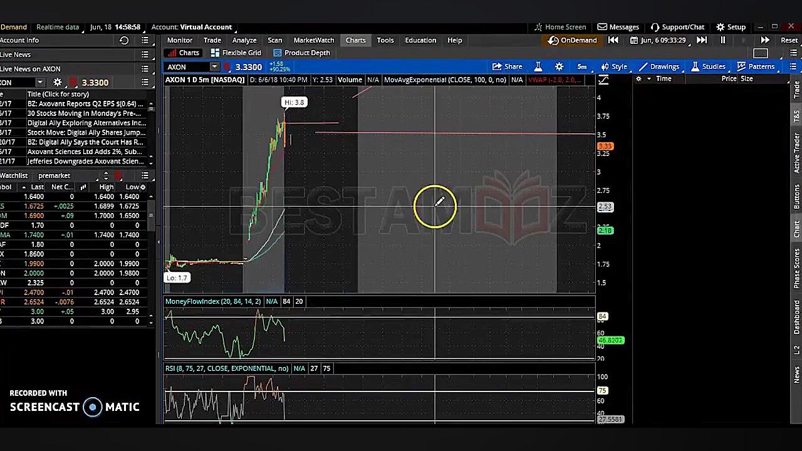Open Account Info gadget menu icon

tap(145, 40)
